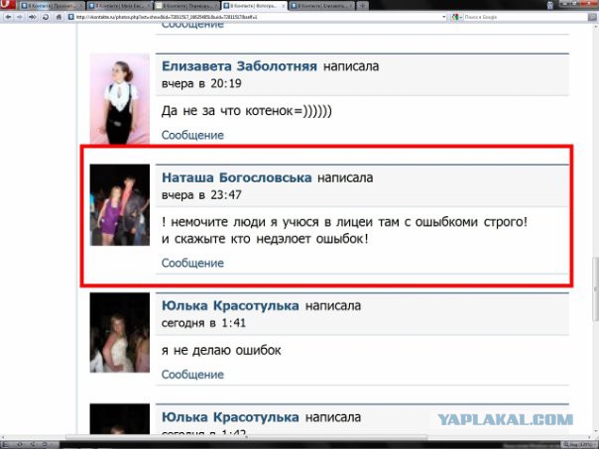The image size is (599, 449).
Task: Click comment text 'я не делаю ошибок'
Action: click(221, 350)
